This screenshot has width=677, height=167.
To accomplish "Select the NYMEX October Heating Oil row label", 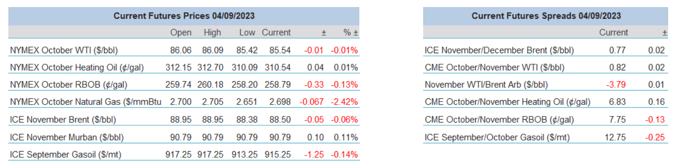I will (77, 67).
